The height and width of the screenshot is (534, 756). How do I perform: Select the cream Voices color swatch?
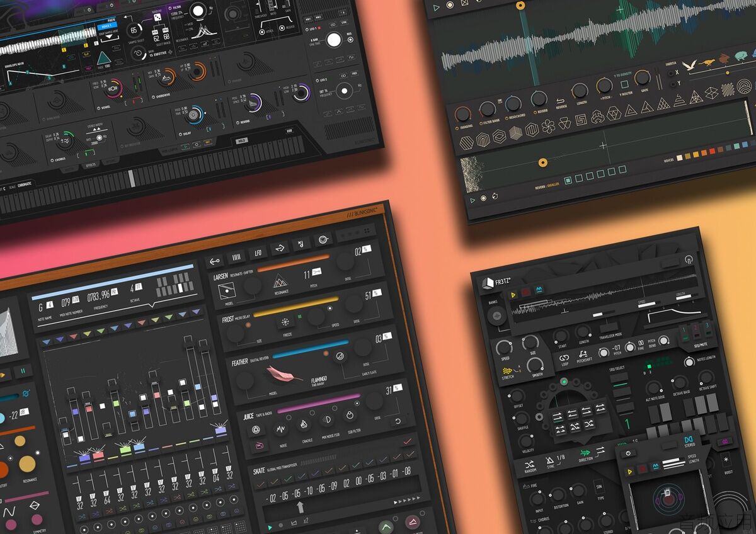pyautogui.click(x=679, y=157)
